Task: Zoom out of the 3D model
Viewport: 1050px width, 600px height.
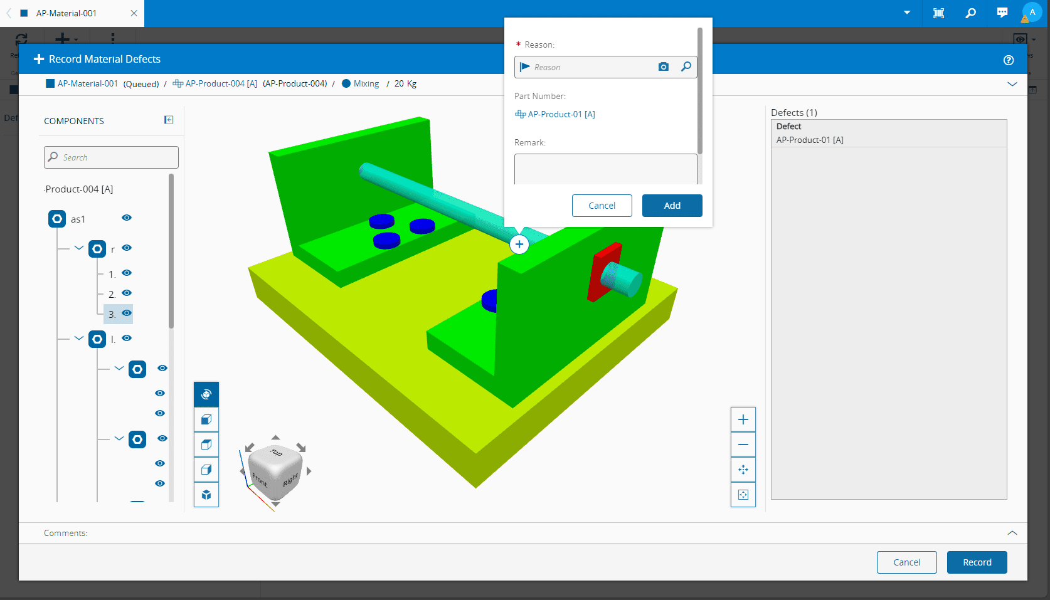Action: pyautogui.click(x=743, y=445)
